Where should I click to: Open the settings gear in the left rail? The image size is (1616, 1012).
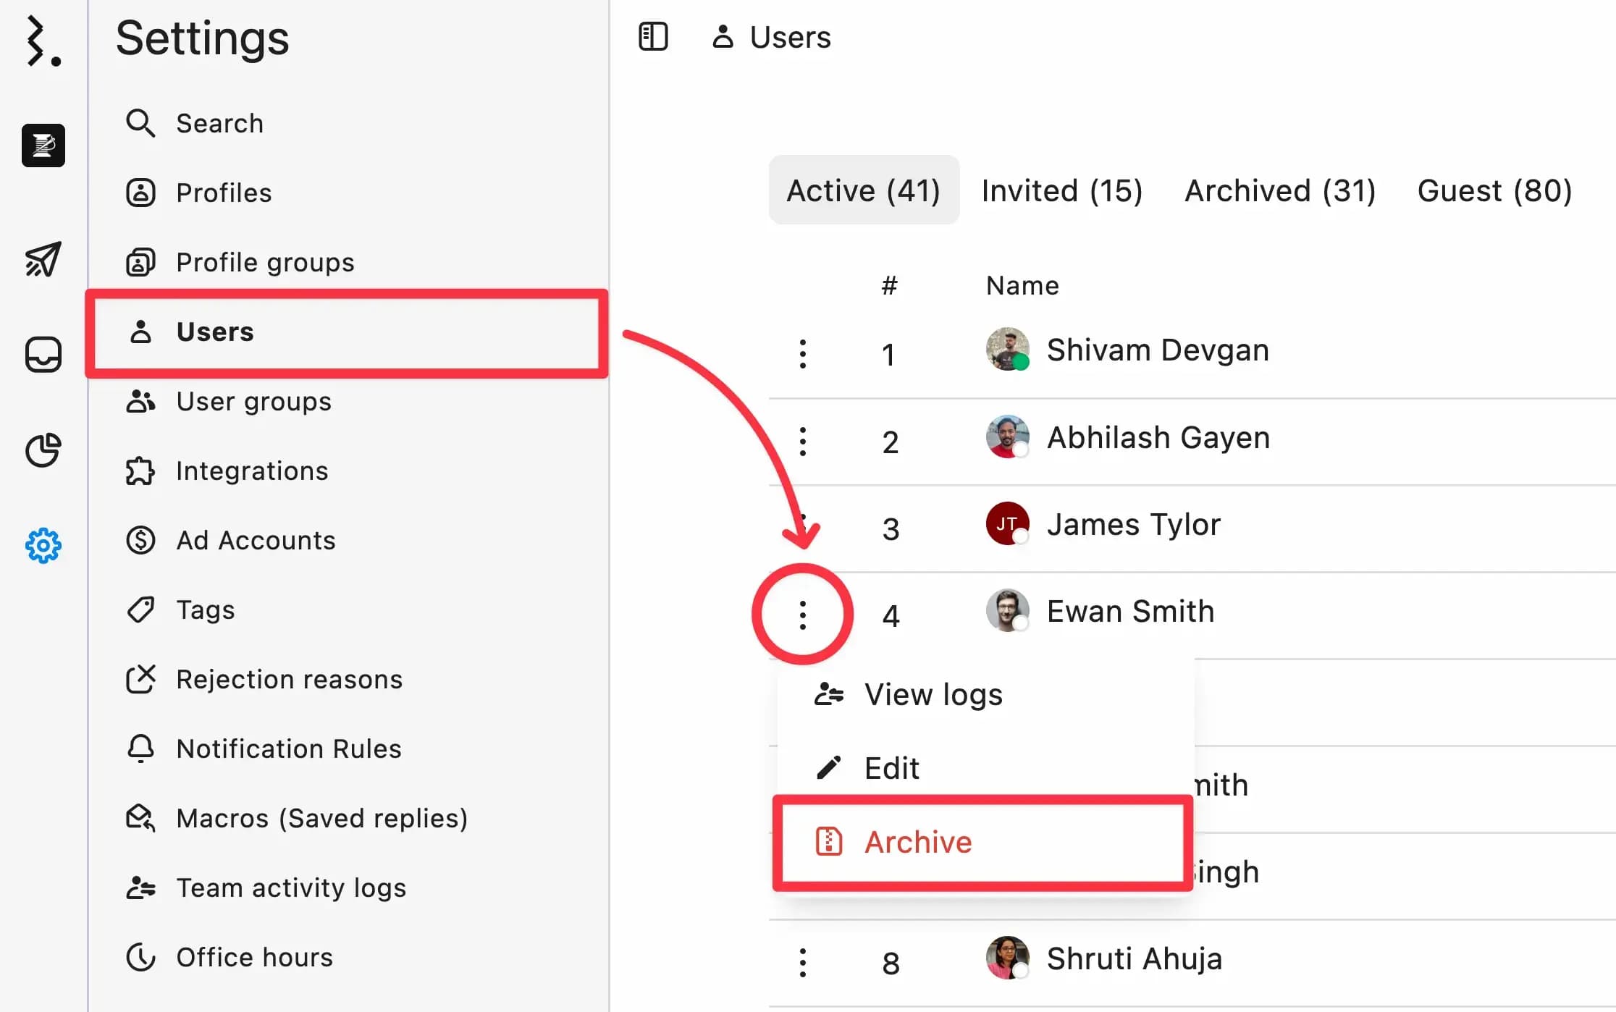click(x=43, y=545)
